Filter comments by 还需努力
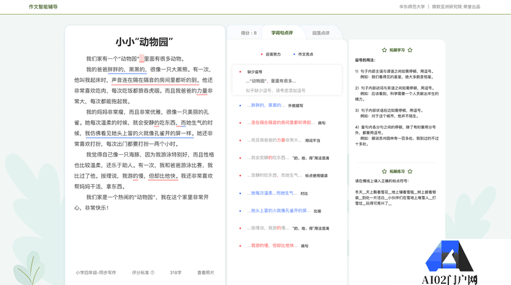 coord(271,54)
